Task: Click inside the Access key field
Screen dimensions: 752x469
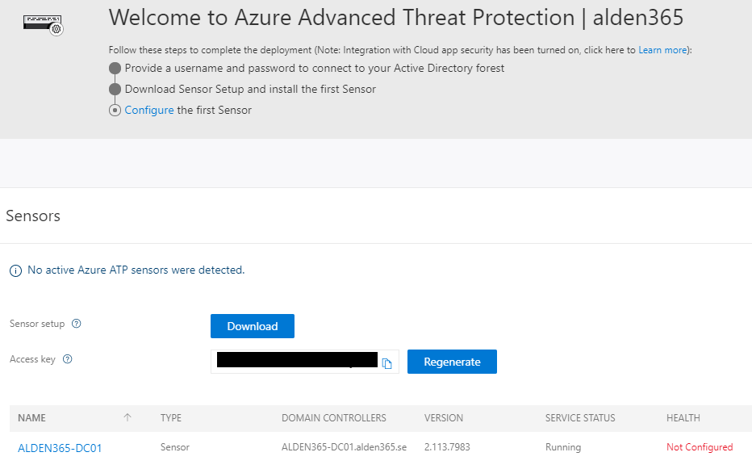Action: (295, 362)
